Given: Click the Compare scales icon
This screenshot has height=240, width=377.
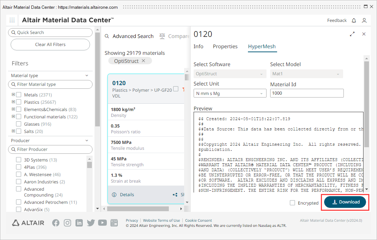Looking at the screenshot, I should [162, 36].
